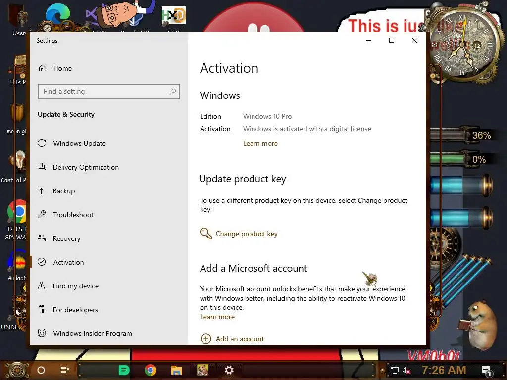Click the Cortana circle on taskbar
Screen dimensions: 507x380
click(x=41, y=370)
